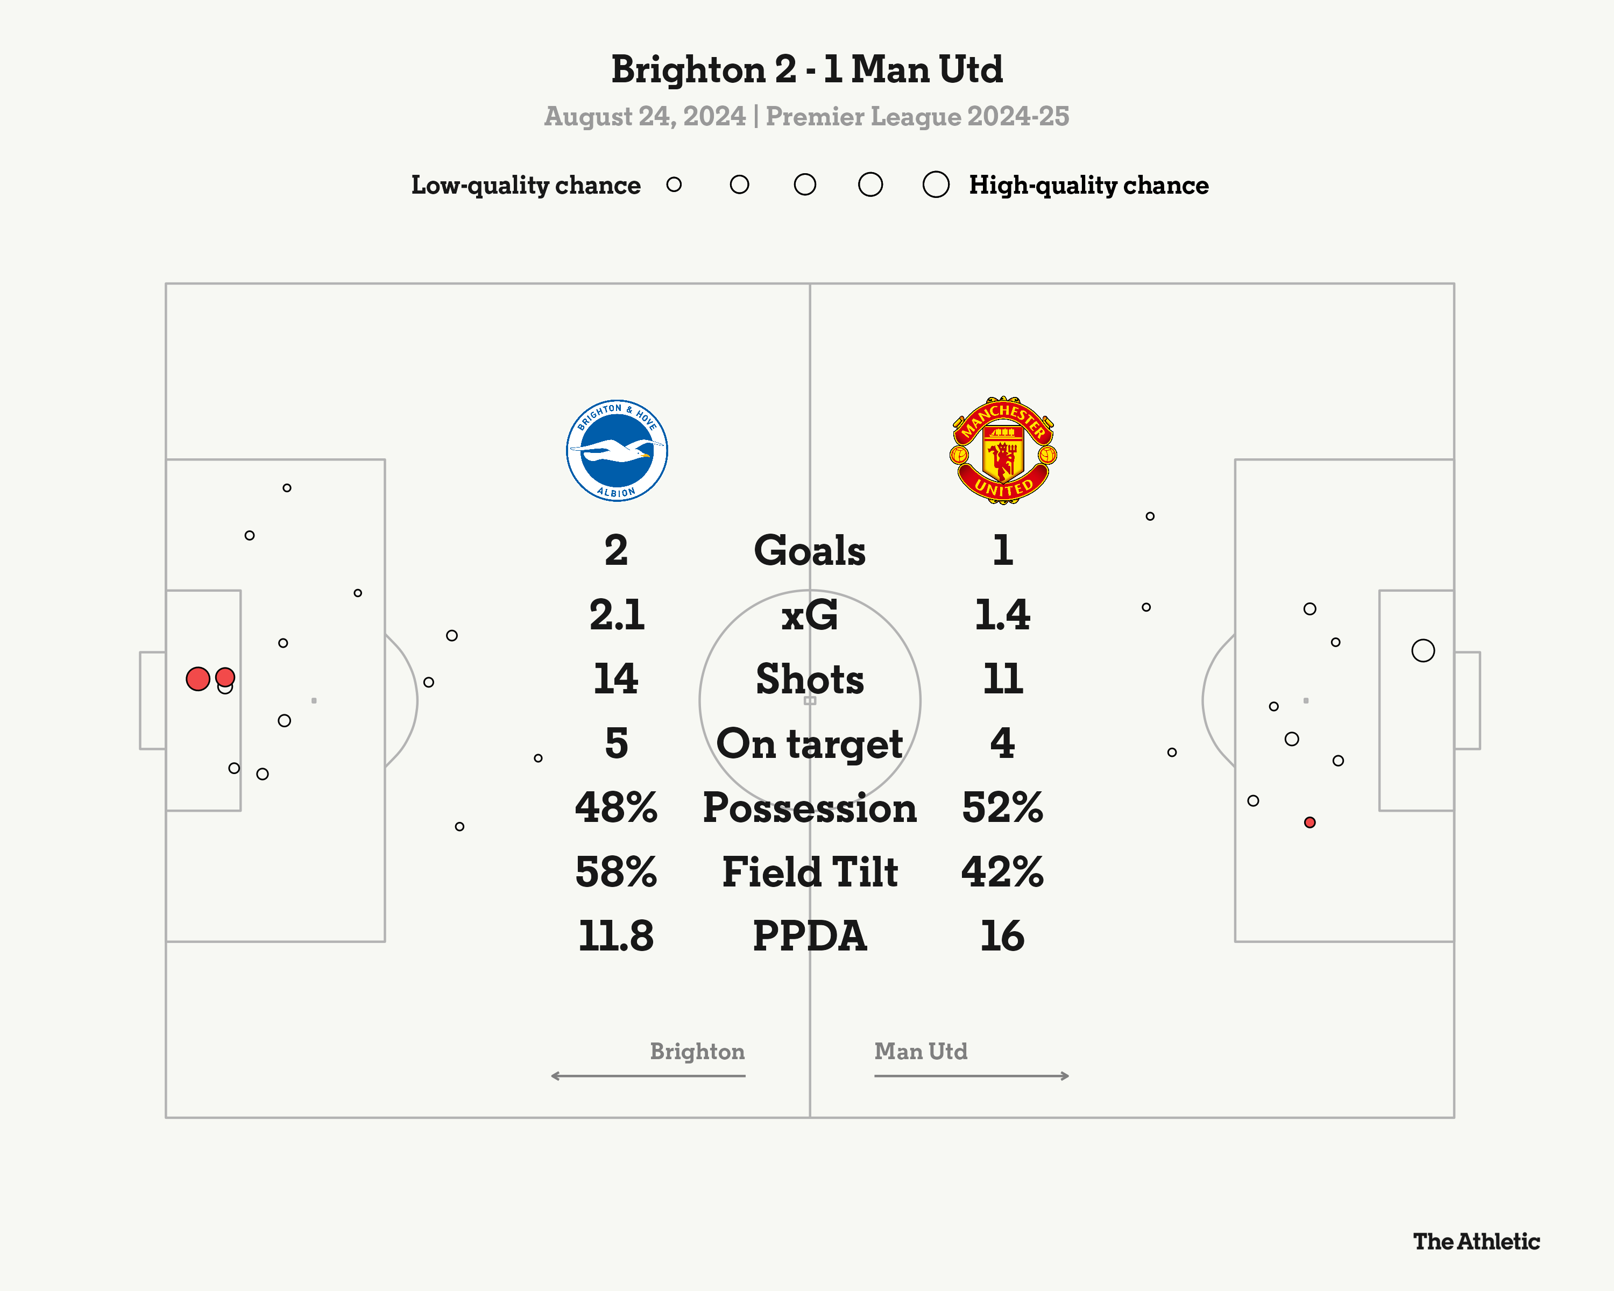Click Brighton's 2.1 xG value
This screenshot has height=1291, width=1614.
[x=617, y=615]
